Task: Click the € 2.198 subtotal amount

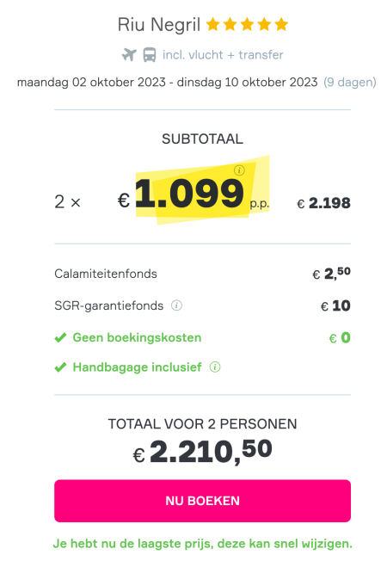Action: pyautogui.click(x=323, y=203)
